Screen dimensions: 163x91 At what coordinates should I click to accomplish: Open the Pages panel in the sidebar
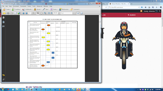(4, 18)
